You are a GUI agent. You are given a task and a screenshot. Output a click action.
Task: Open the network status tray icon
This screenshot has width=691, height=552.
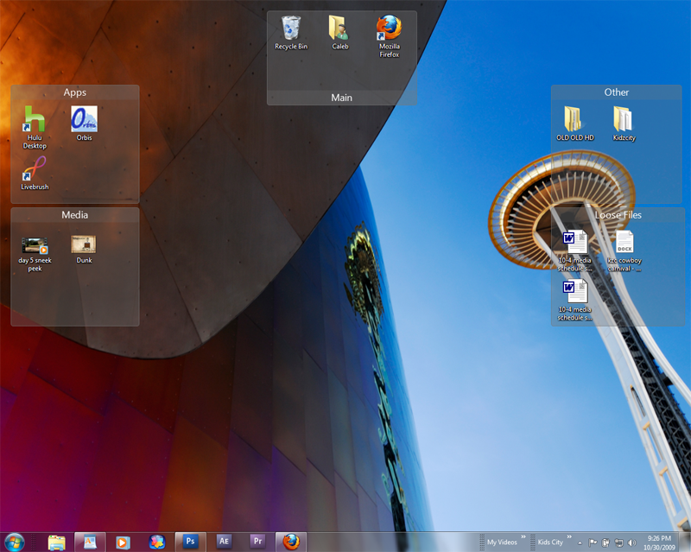pyautogui.click(x=619, y=542)
